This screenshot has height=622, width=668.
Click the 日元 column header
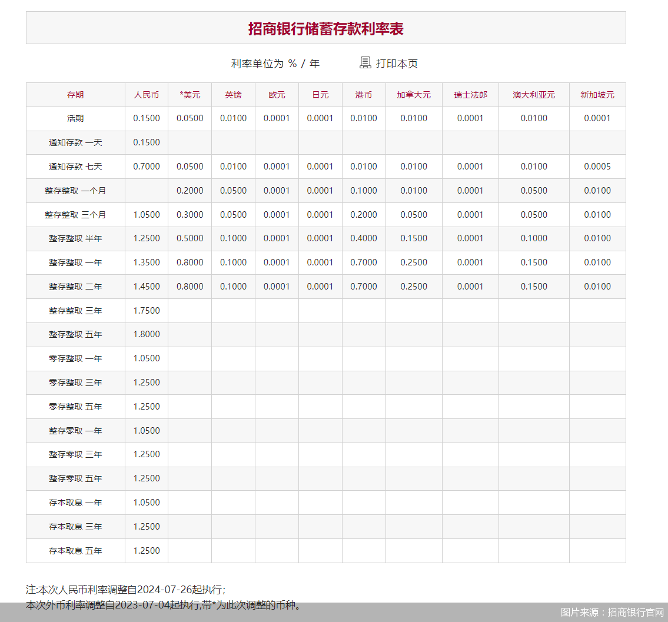[320, 95]
